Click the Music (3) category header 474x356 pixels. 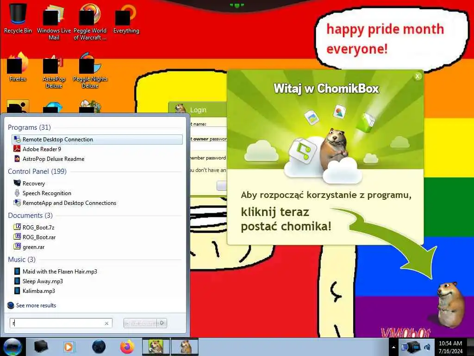[22, 260]
